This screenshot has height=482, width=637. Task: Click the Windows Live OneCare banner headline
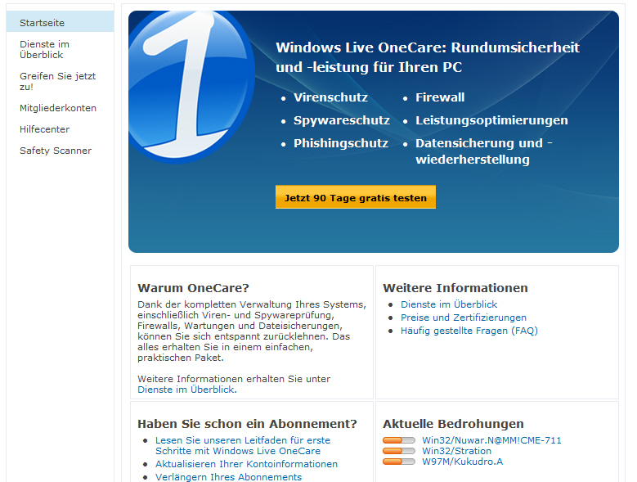[428, 57]
